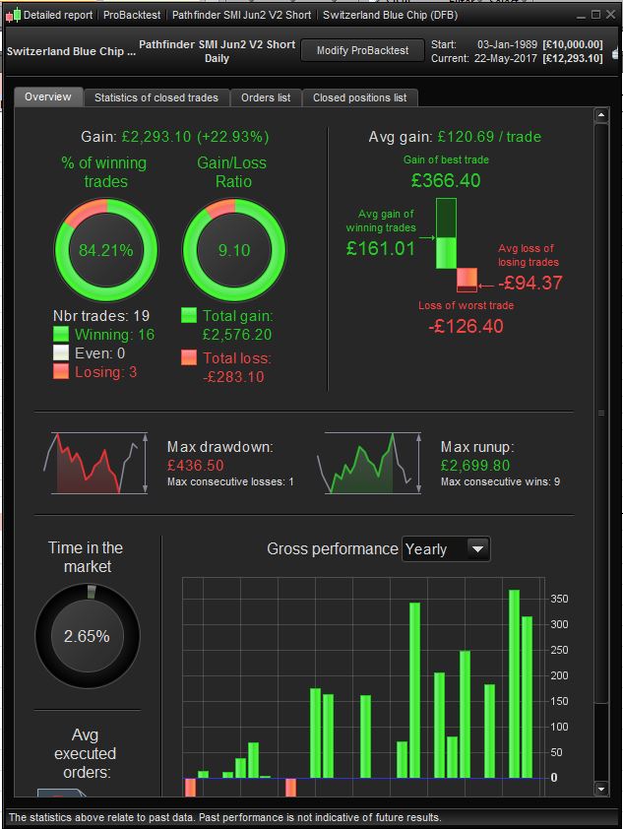This screenshot has height=829, width=623.
Task: Click the white Even legend square
Action: click(61, 352)
